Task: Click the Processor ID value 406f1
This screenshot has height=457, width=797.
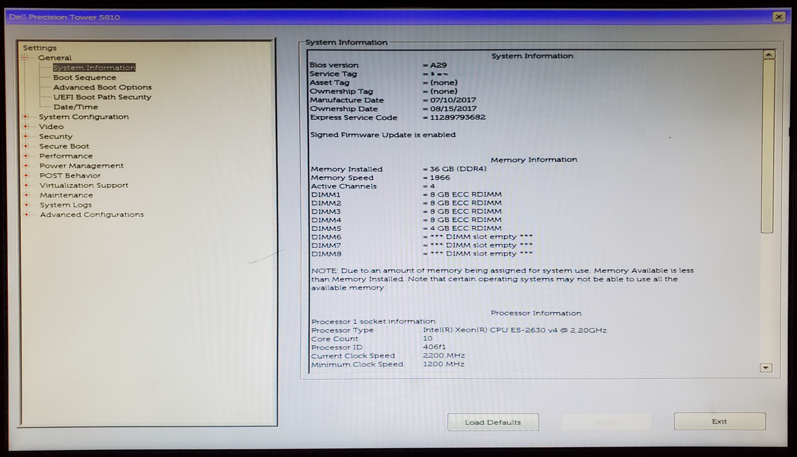Action: click(434, 347)
